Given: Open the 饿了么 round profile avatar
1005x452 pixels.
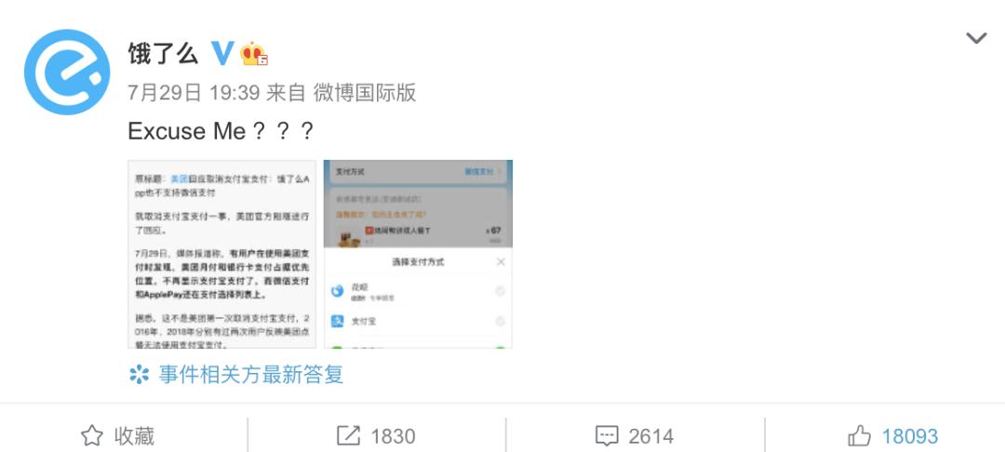Looking at the screenshot, I should coord(67,72).
